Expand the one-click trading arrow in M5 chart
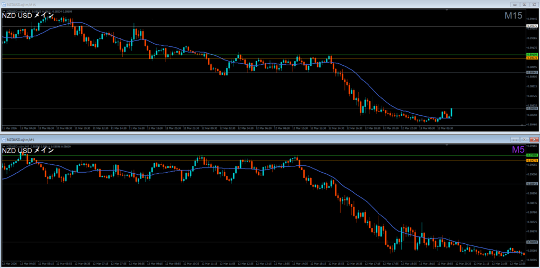Image resolution: width=540 pixels, height=268 pixels. pyautogui.click(x=4, y=146)
